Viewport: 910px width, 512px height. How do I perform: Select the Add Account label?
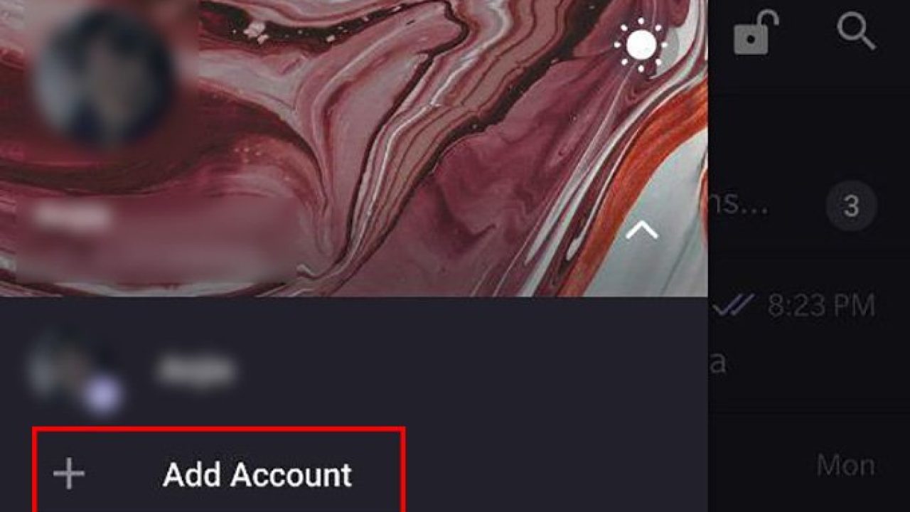click(x=257, y=474)
